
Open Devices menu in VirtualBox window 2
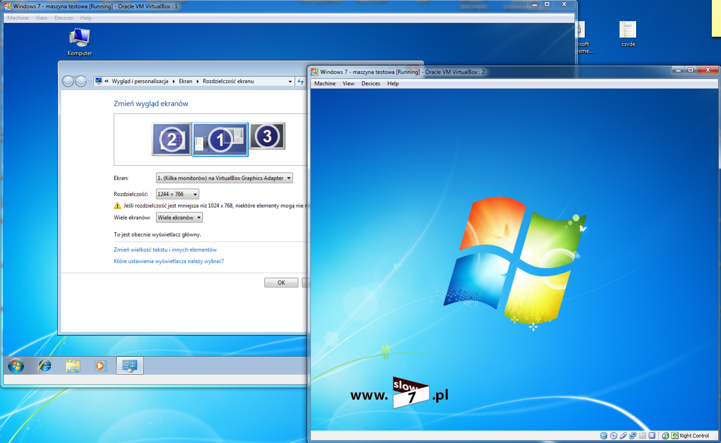click(371, 83)
